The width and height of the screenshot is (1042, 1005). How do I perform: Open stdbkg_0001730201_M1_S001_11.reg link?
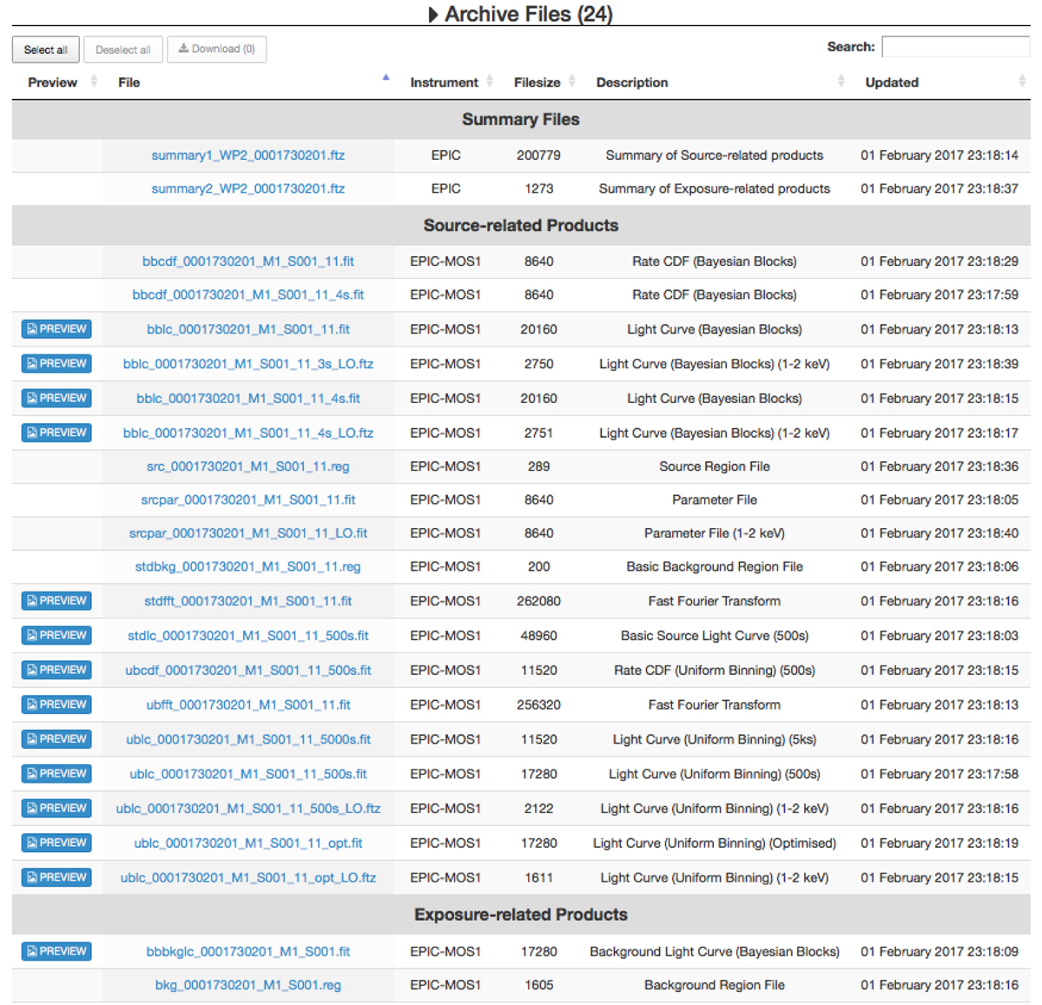(248, 566)
